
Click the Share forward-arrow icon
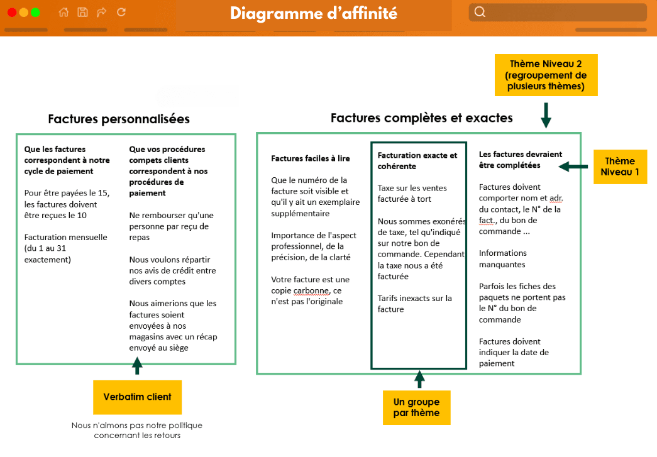(101, 11)
